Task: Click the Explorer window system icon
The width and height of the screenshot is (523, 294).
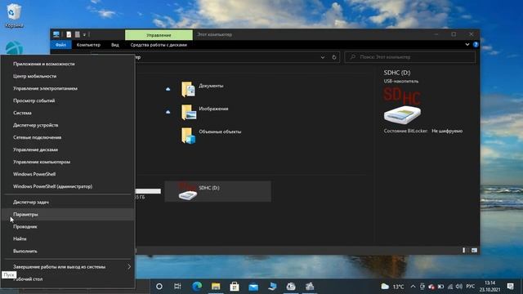Action: coord(56,34)
